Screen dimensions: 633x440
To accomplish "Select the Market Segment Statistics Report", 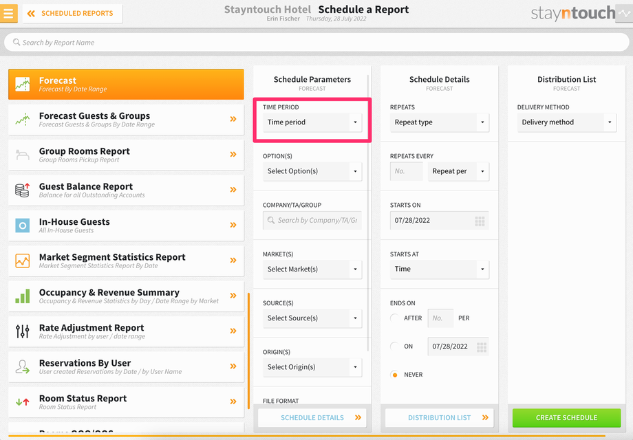I will click(126, 261).
